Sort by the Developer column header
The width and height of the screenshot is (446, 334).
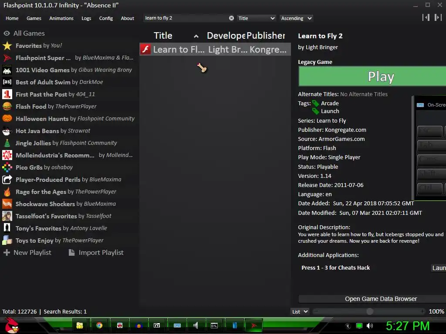tap(226, 36)
